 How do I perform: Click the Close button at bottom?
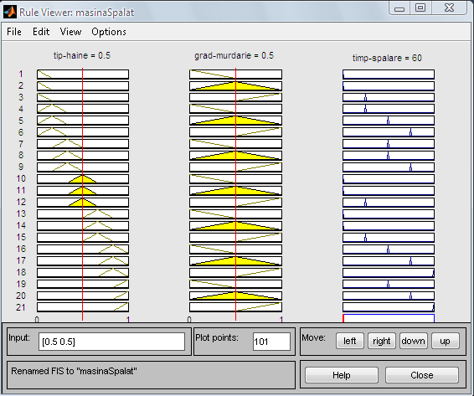point(422,375)
